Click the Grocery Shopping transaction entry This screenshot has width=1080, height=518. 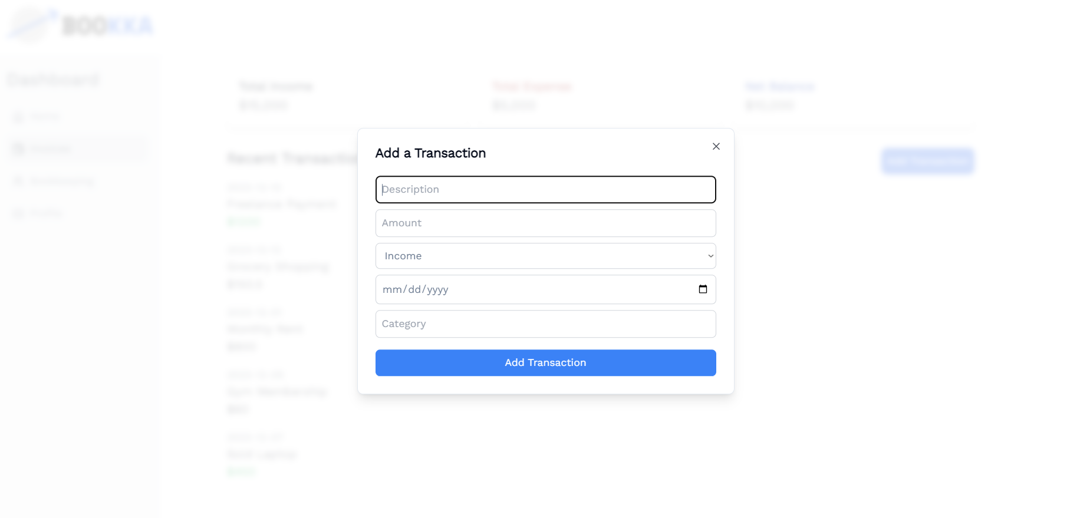(278, 266)
